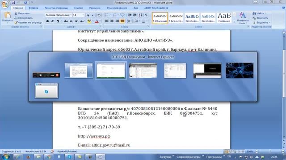Screen dimensions: 286x160
Task: Open the shading paint bucket
Action: point(136,21)
